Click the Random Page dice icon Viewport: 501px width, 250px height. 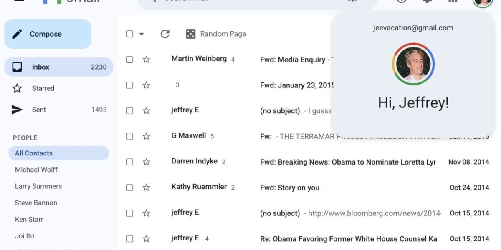pyautogui.click(x=190, y=33)
